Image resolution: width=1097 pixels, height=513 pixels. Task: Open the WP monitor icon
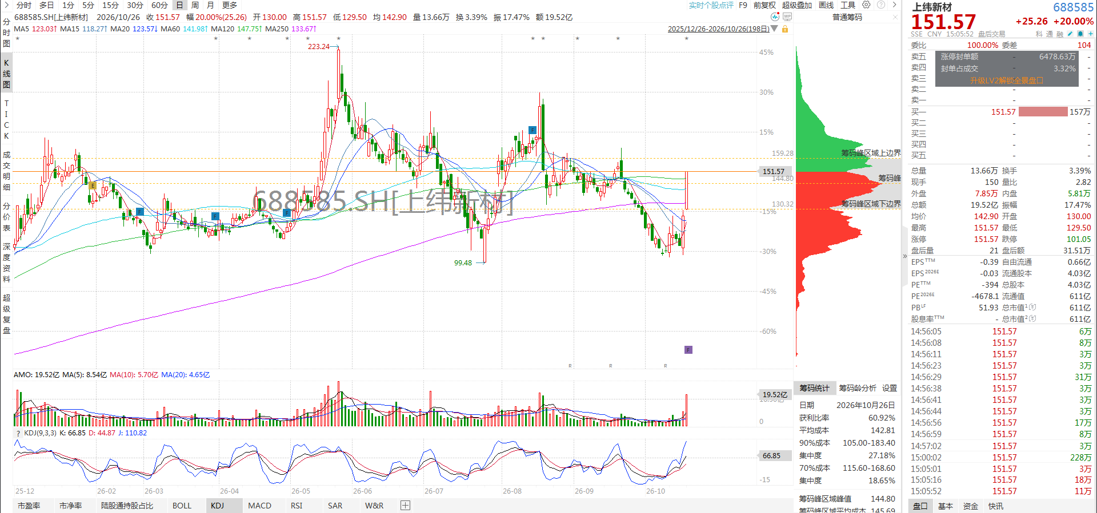tap(787, 17)
